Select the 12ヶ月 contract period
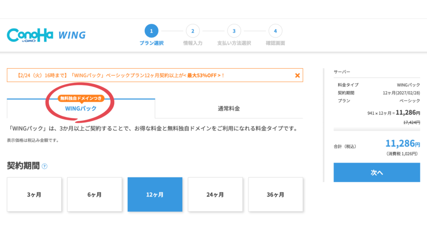The width and height of the screenshot is (427, 240). [x=155, y=195]
